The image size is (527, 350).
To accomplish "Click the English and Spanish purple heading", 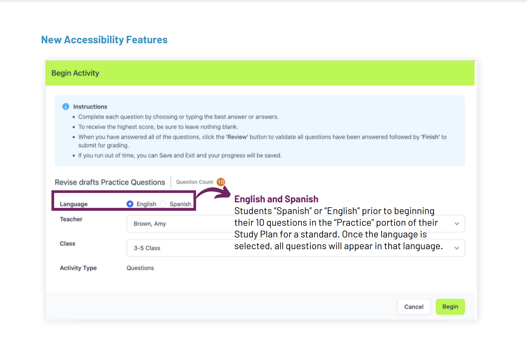I will click(x=276, y=199).
